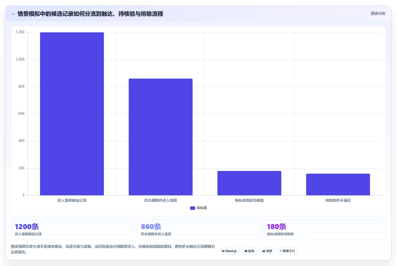Click the 符合规则并进入流程 caption under 860条
Image resolution: width=397 pixels, height=266 pixels.
[x=156, y=234]
